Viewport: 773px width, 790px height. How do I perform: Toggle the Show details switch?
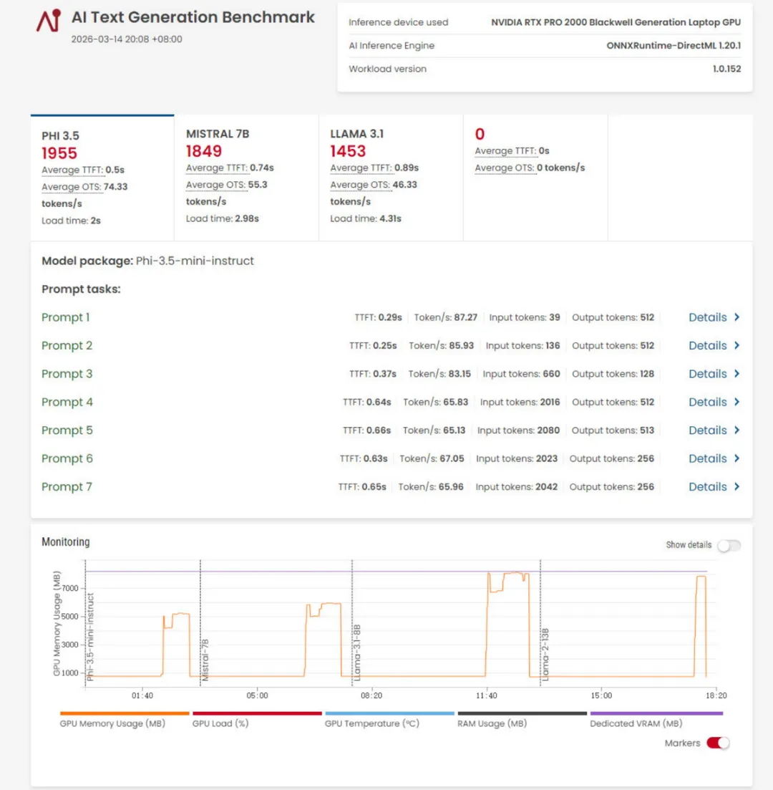(x=729, y=546)
